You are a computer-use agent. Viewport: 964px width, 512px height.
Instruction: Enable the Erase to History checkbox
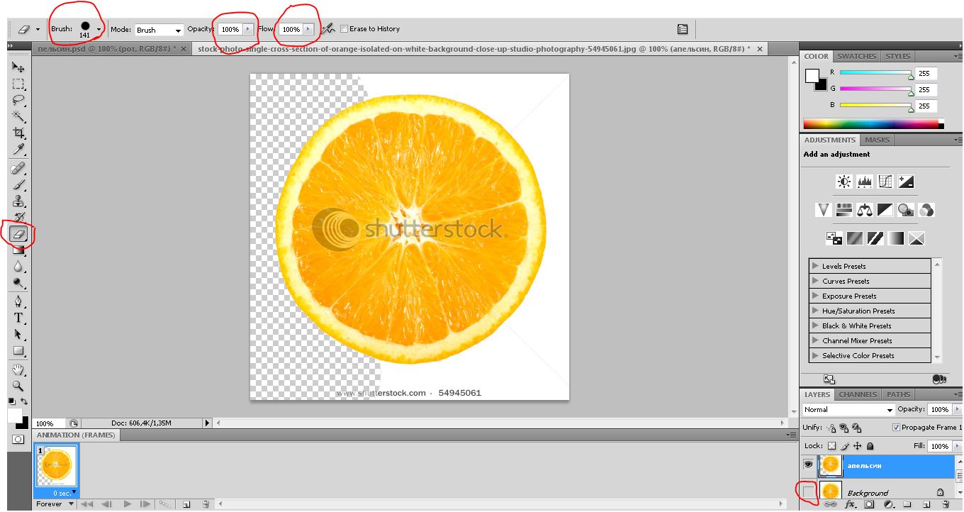point(344,29)
